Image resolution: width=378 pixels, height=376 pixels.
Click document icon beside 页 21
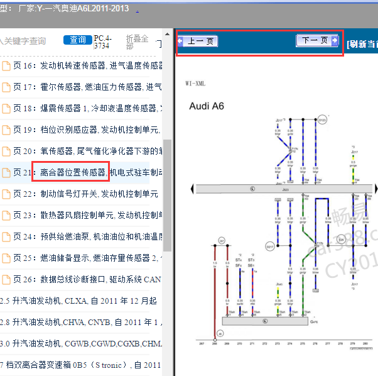pyautogui.click(x=6, y=172)
